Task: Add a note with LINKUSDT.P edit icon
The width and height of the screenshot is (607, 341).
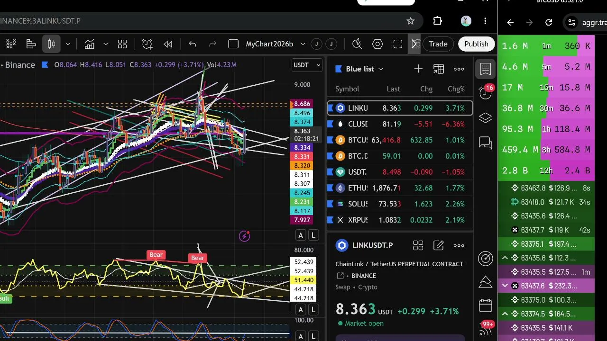Action: tap(439, 245)
